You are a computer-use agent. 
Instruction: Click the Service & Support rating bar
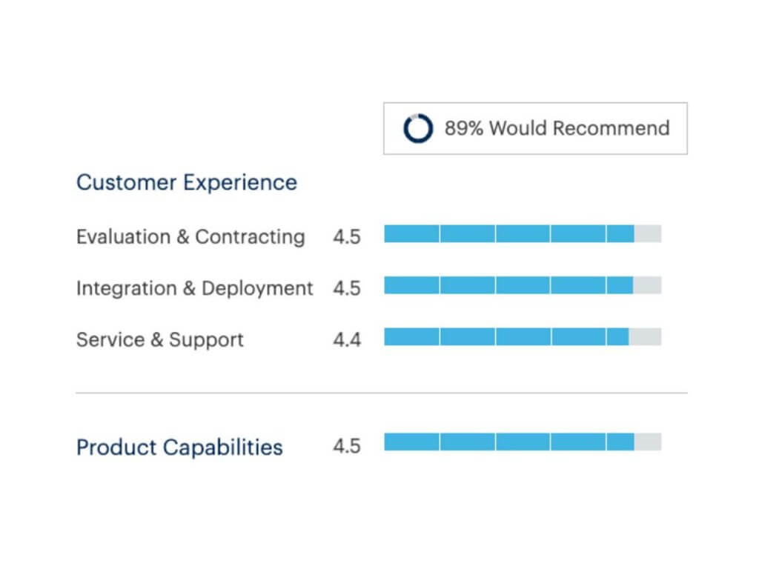523,337
